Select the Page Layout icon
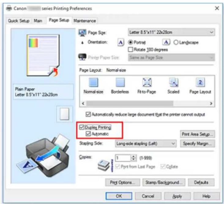The width and height of the screenshot is (224, 204). [x=200, y=82]
